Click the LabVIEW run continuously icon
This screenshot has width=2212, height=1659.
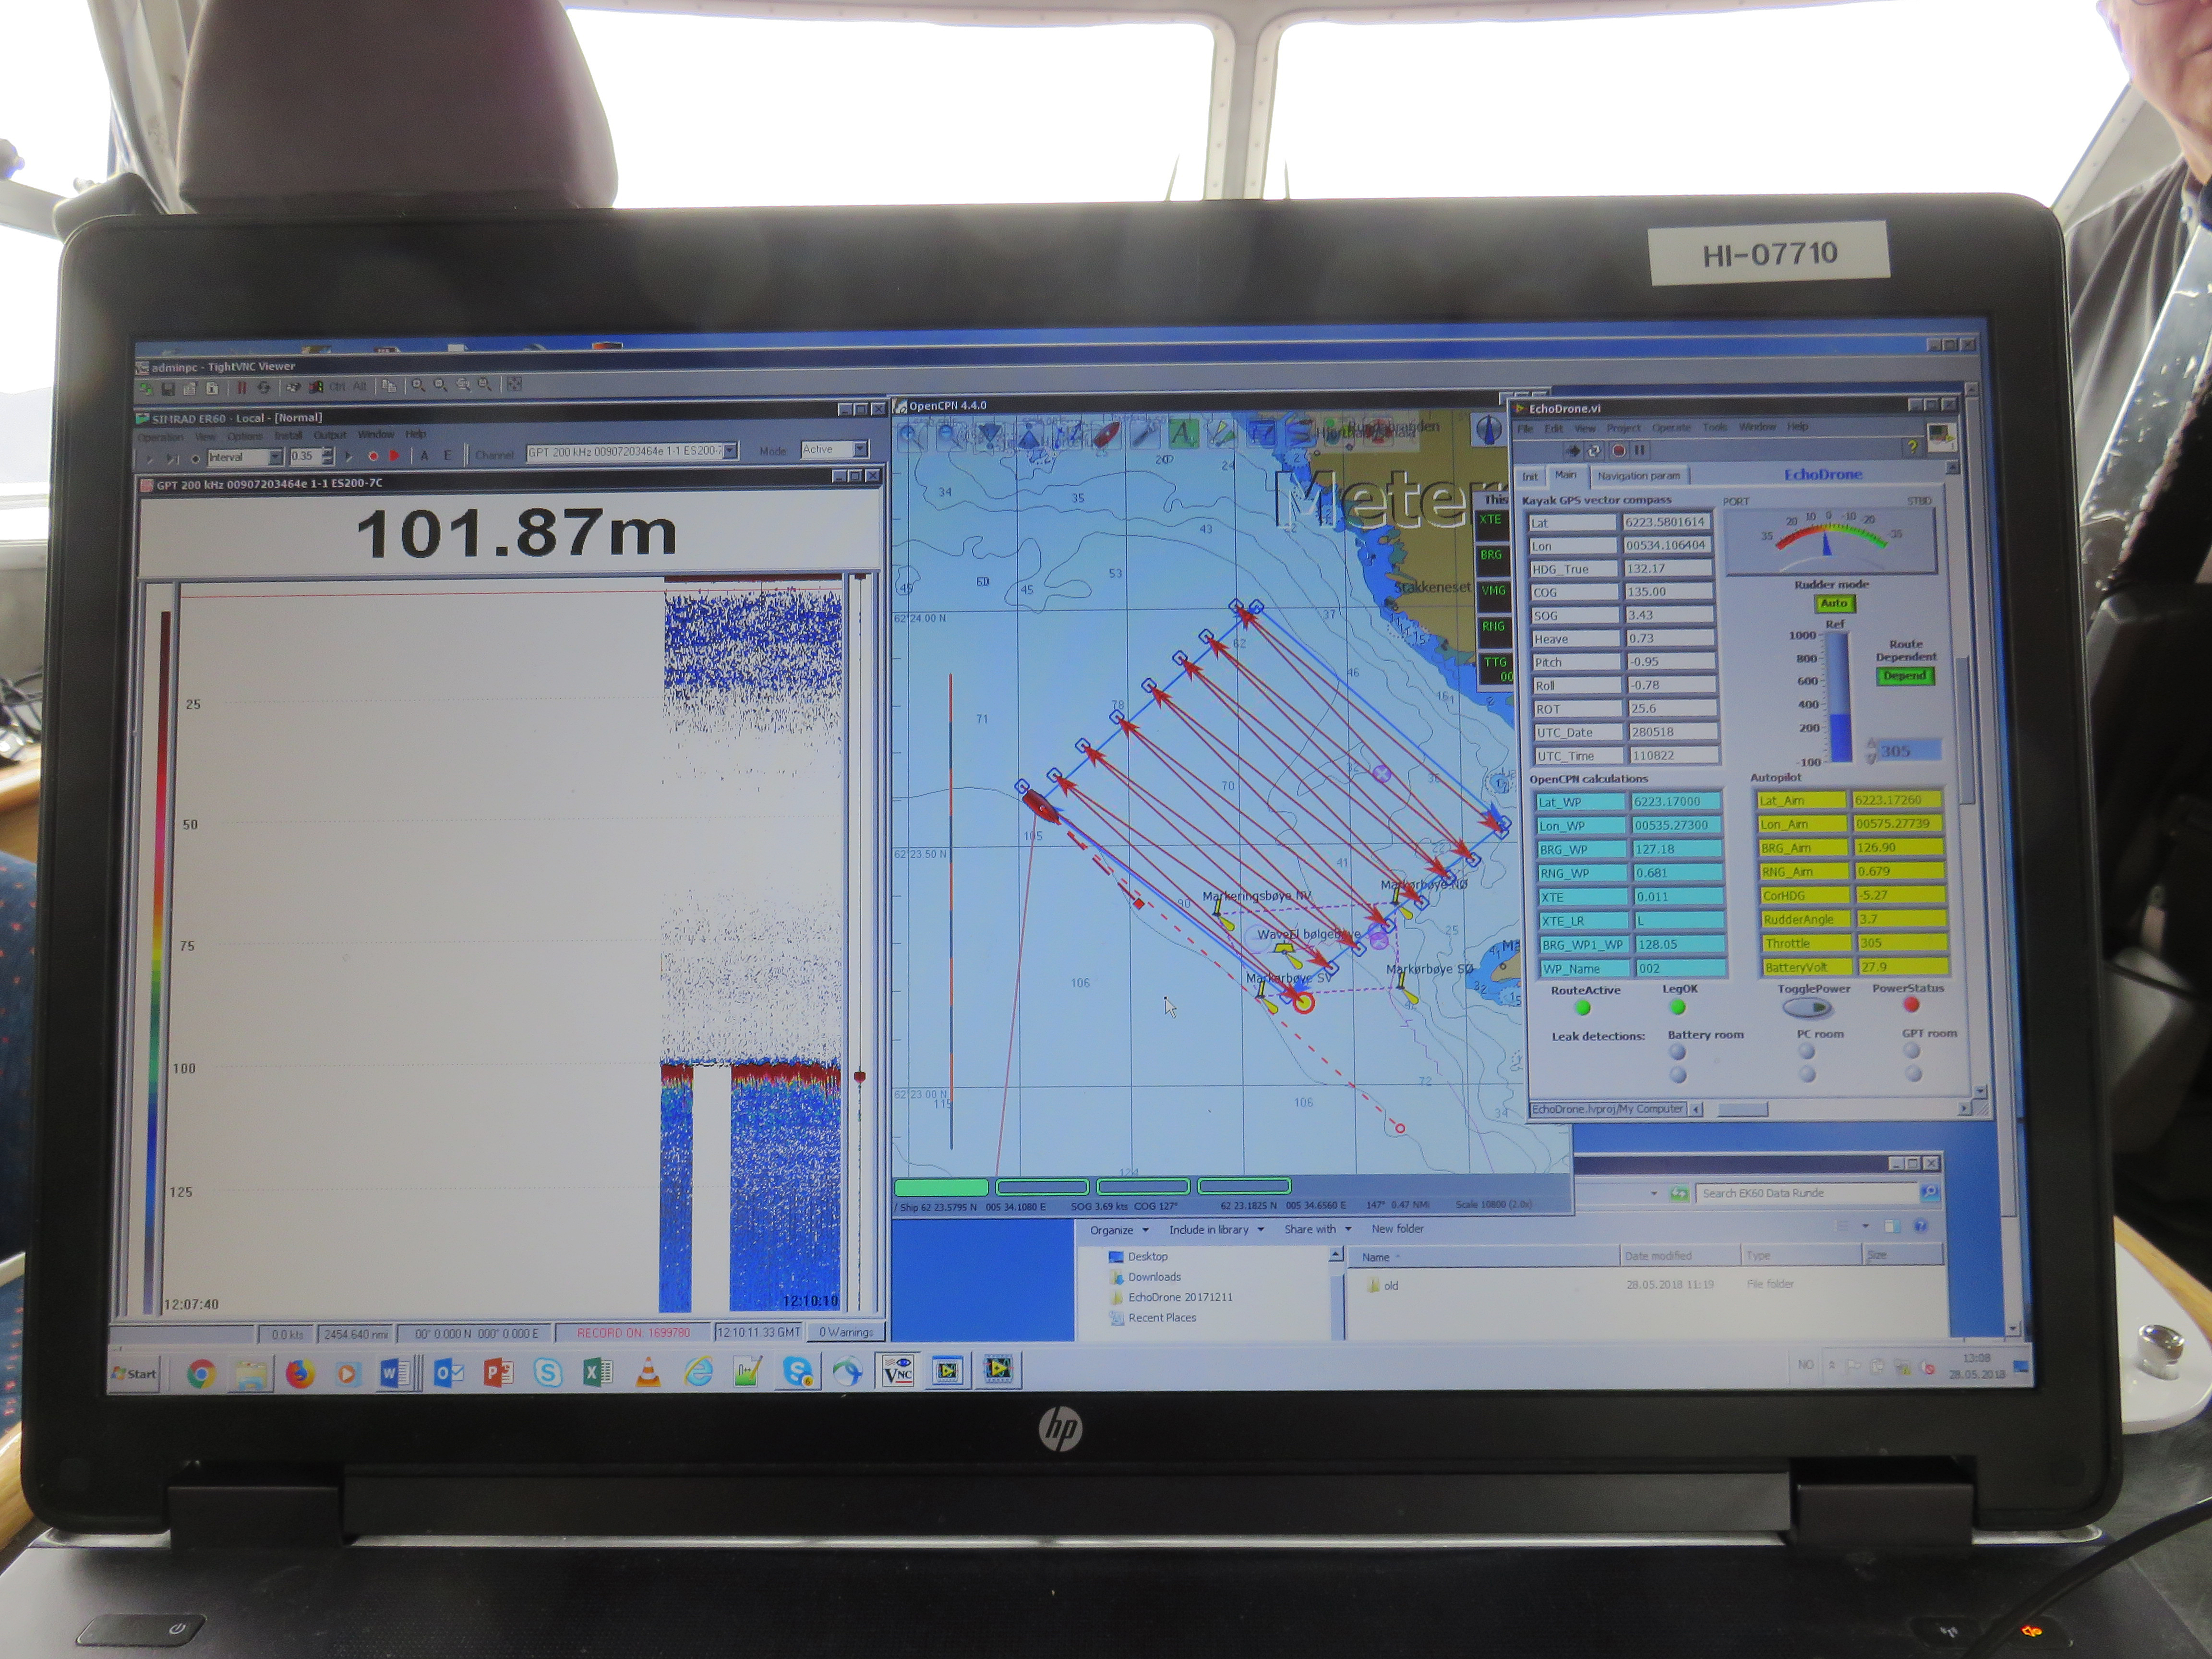pos(1594,451)
